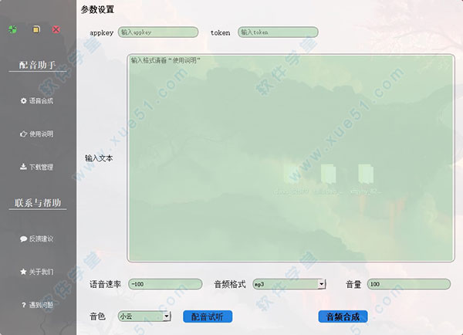Select the 音量 value field
463x335 pixels.
tap(408, 284)
